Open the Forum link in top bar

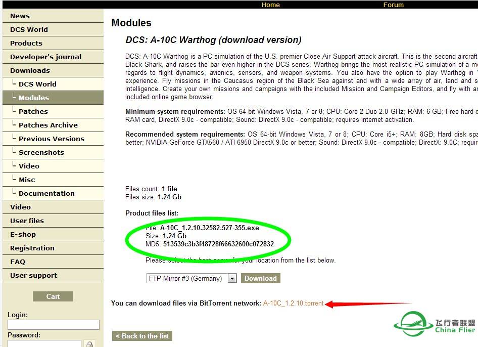pos(393,5)
